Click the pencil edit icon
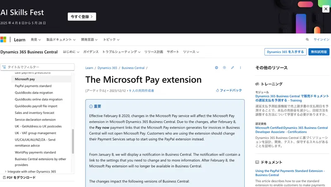331x187 pixels. [x=233, y=68]
